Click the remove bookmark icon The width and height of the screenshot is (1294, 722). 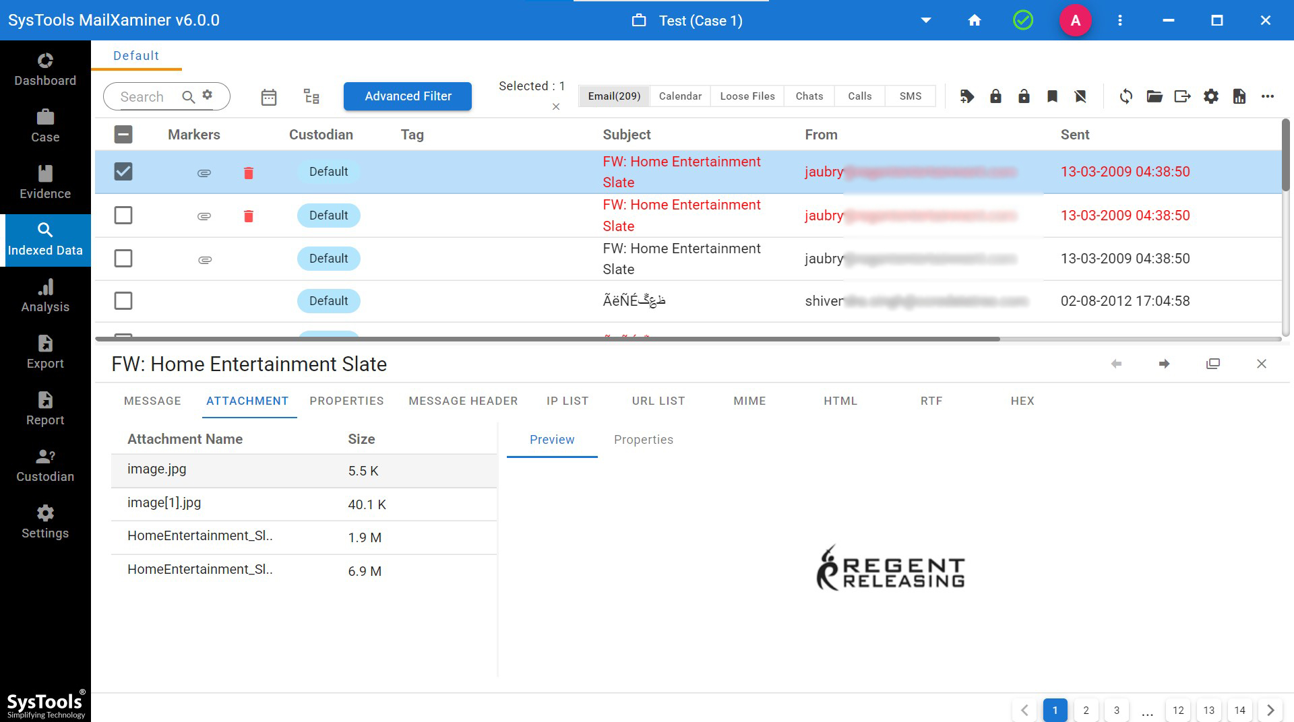[1080, 96]
